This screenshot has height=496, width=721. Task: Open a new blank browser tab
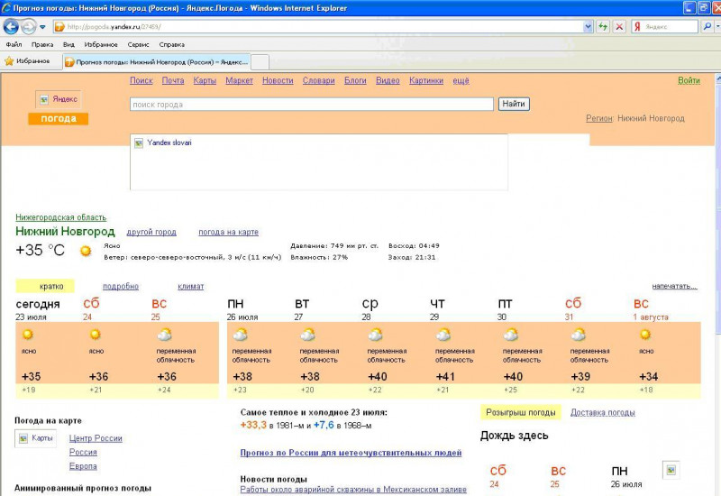point(260,62)
